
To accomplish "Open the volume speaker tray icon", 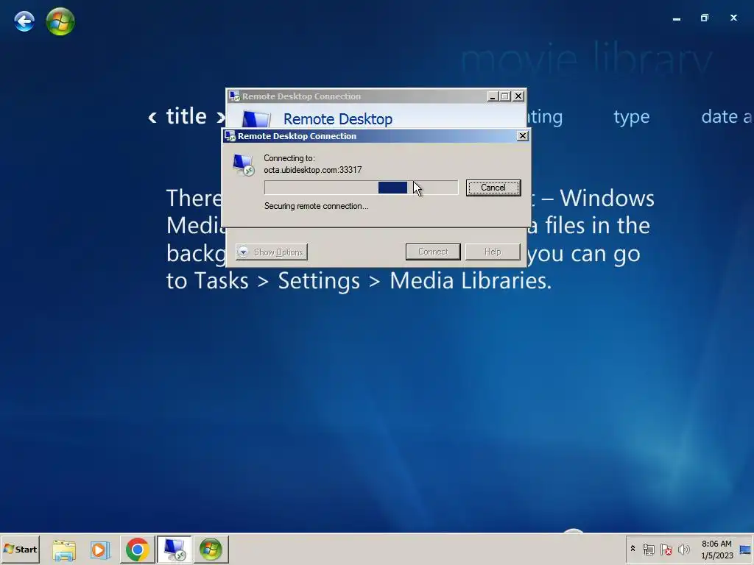I will [x=684, y=550].
